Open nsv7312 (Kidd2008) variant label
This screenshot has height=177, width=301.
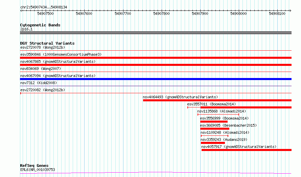39,83
